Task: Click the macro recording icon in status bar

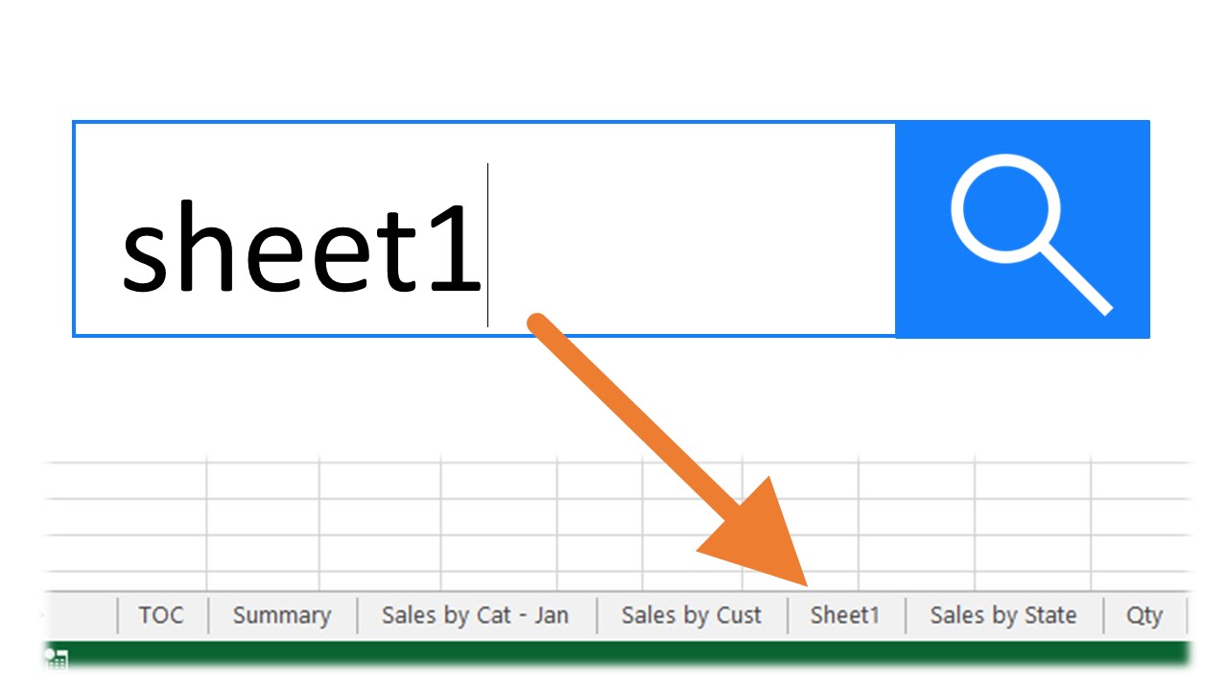Action: [x=56, y=657]
